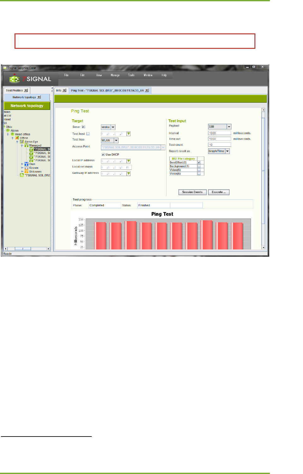Toggle the Use DHCP checkbox
This screenshot has width=303, height=474.
pyautogui.click(x=103, y=155)
